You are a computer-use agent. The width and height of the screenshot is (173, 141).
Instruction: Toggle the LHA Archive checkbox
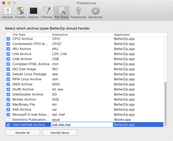tap(8, 54)
